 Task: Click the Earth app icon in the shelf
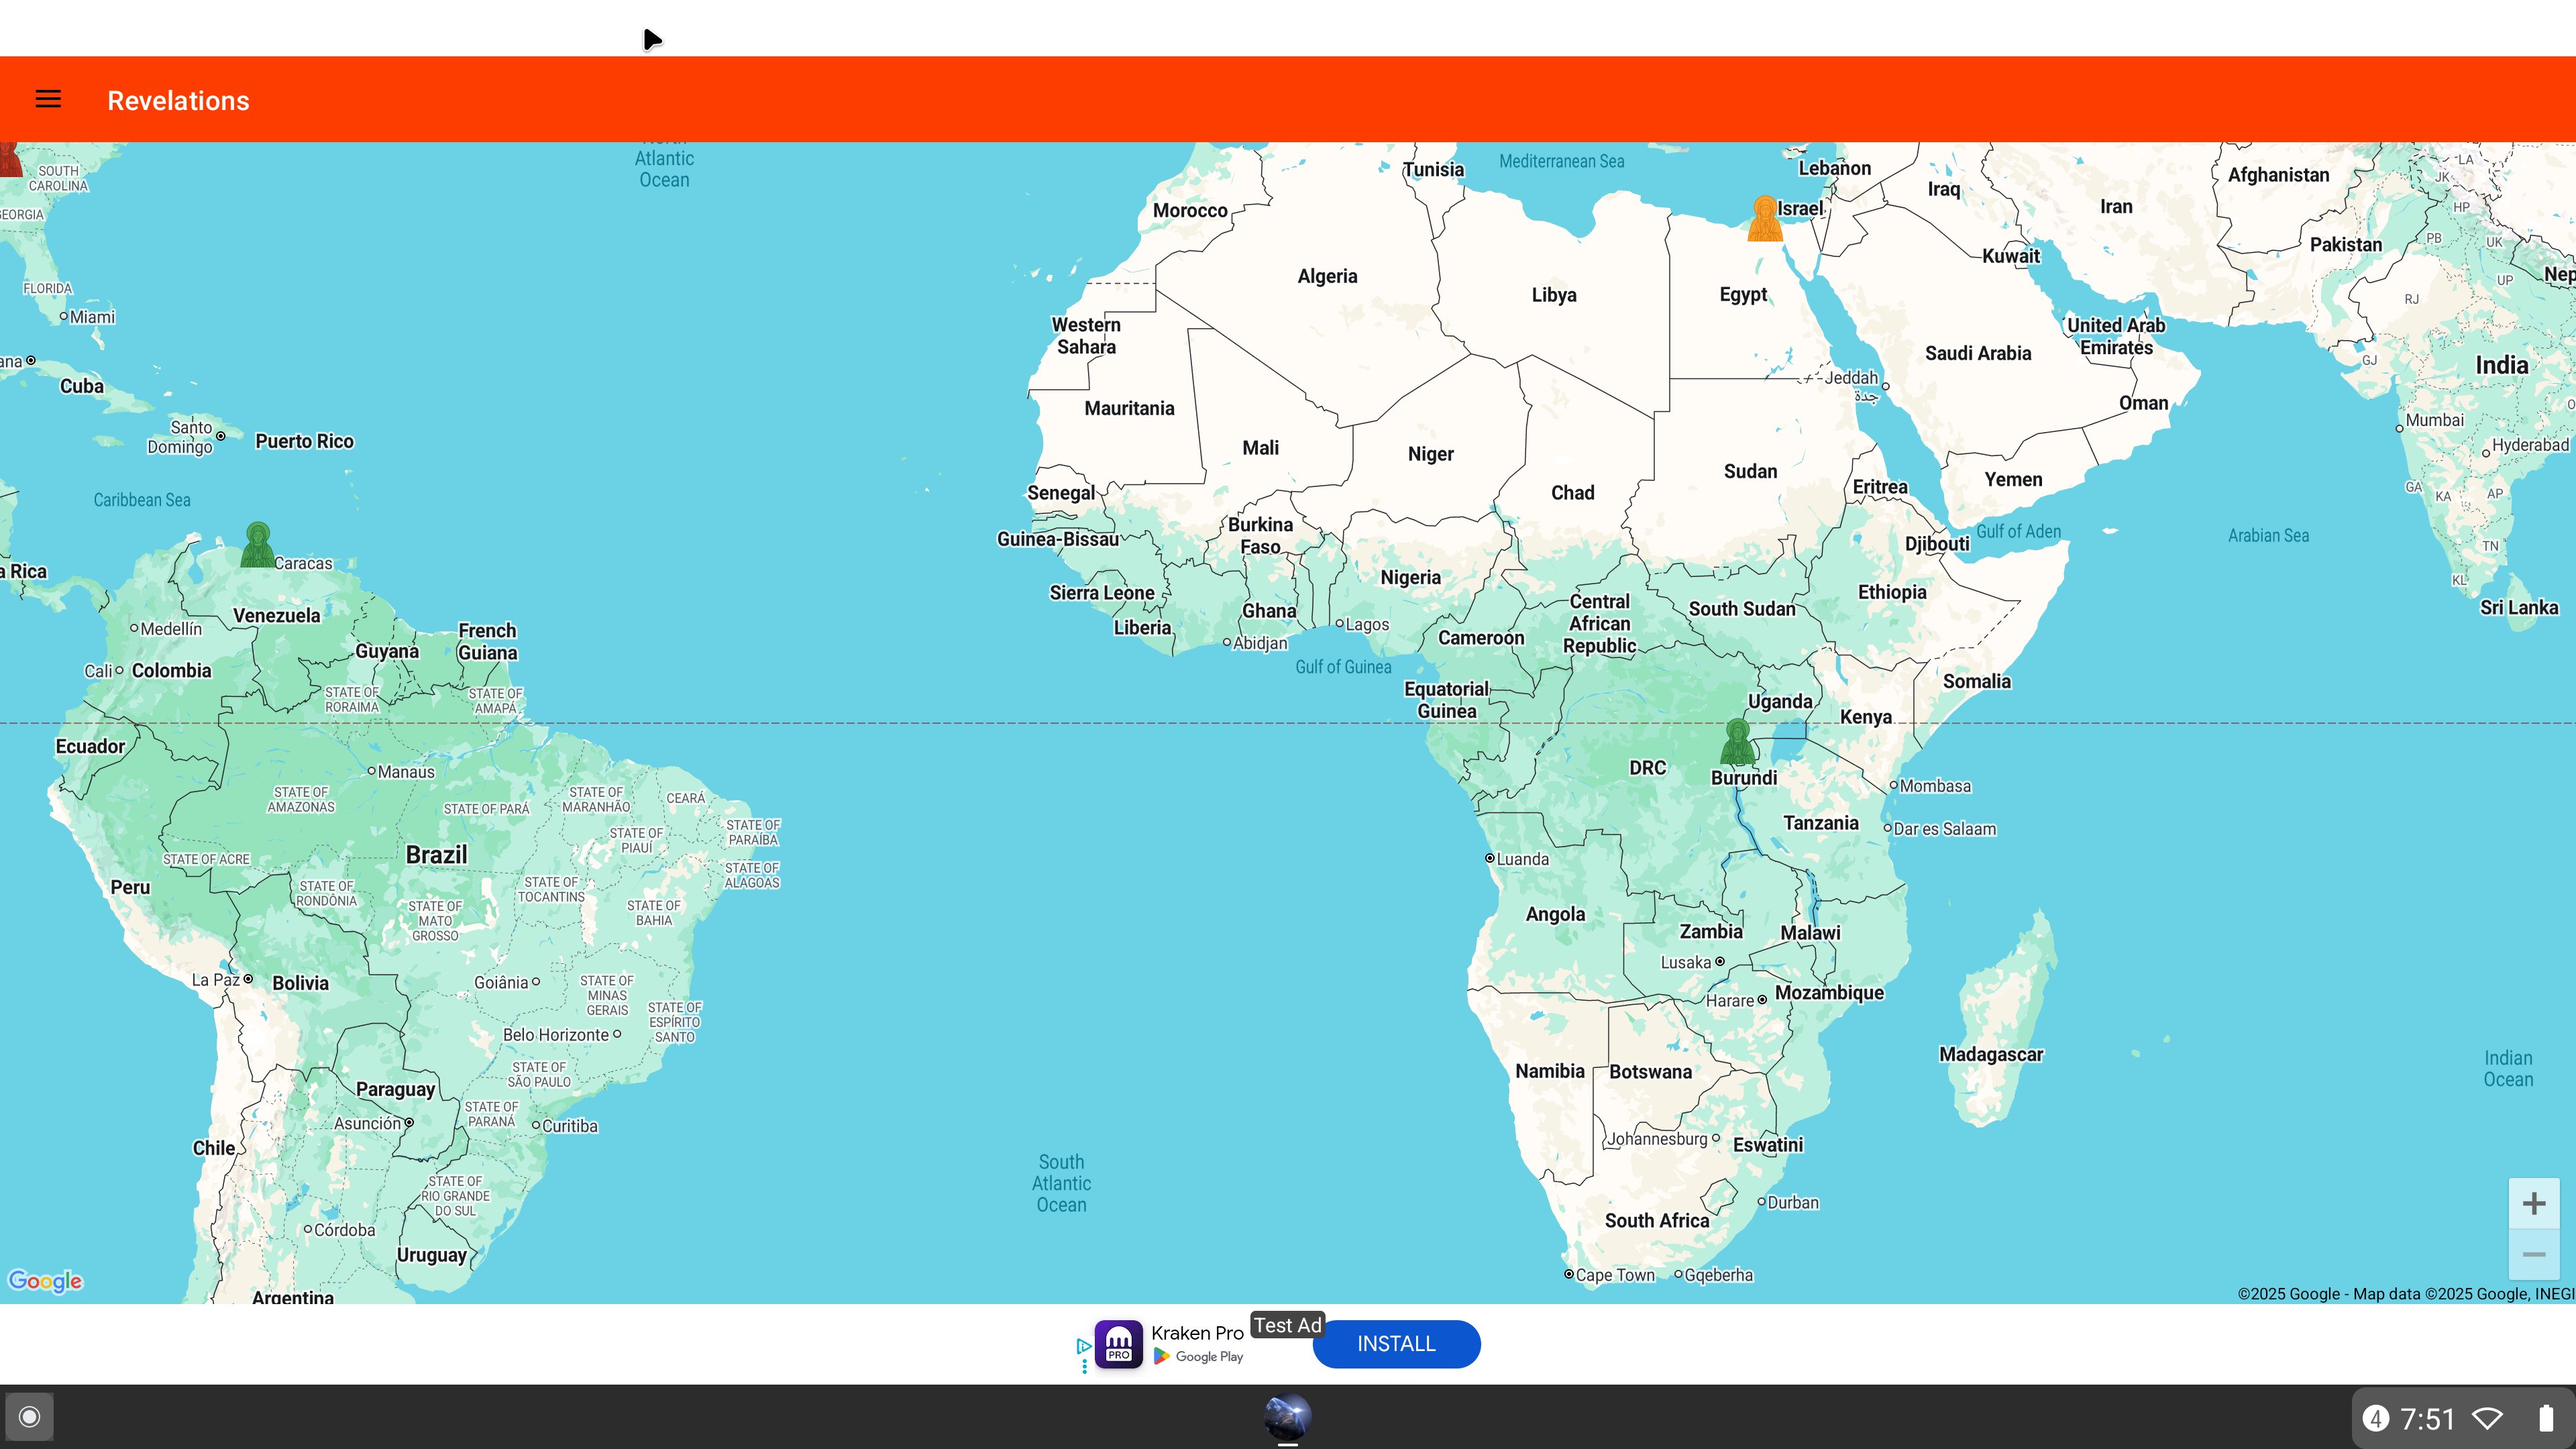(x=1287, y=1416)
